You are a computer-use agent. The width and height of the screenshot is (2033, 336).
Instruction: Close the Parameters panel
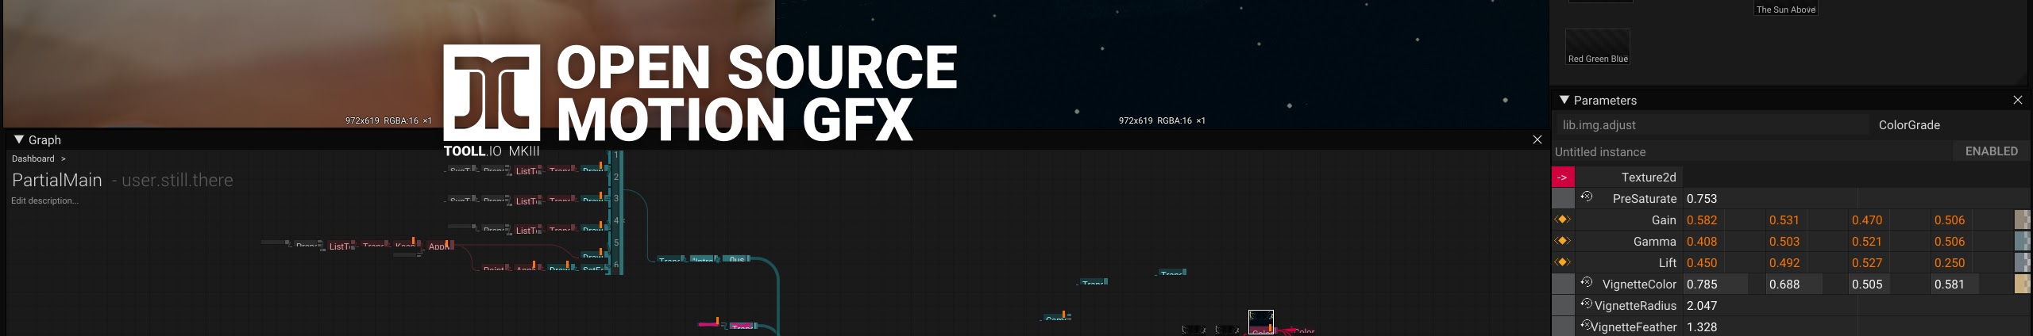(x=2018, y=100)
